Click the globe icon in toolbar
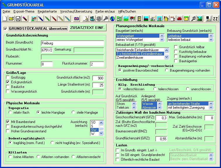221x168 pixels. click(112, 19)
